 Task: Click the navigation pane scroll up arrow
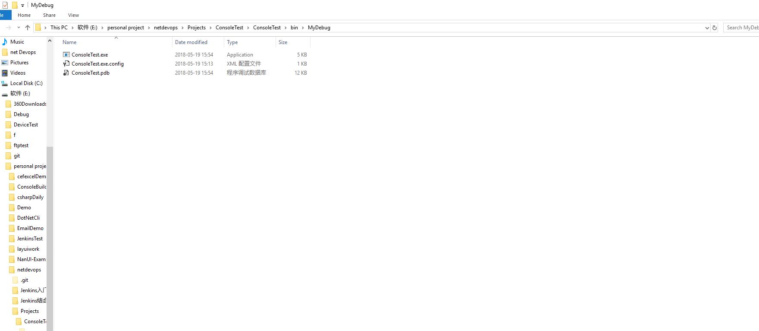(50, 41)
